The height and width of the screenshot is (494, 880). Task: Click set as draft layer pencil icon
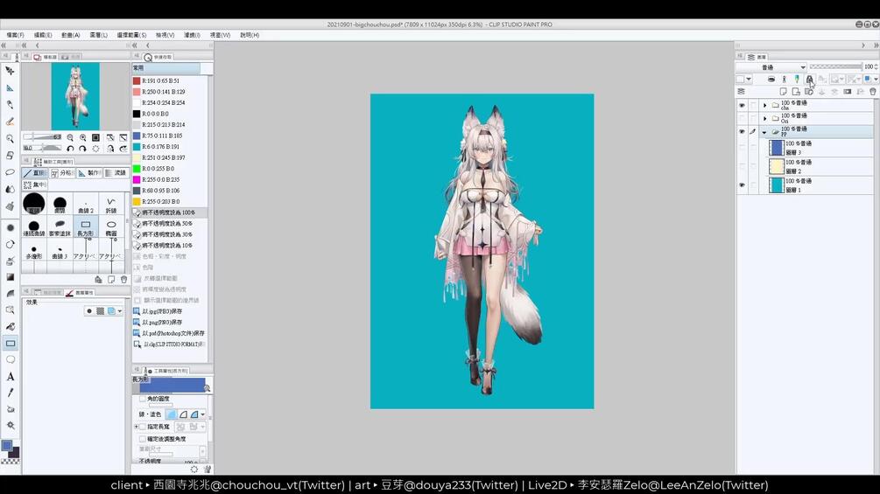pyautogui.click(x=797, y=80)
